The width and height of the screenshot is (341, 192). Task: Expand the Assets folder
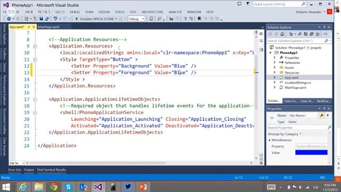point(275,68)
